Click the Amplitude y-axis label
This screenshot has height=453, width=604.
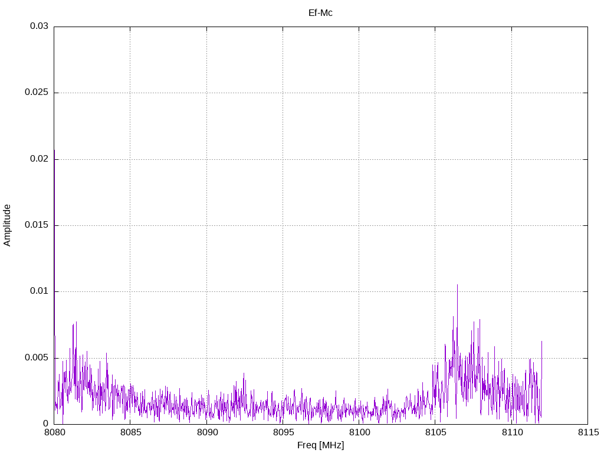point(7,225)
